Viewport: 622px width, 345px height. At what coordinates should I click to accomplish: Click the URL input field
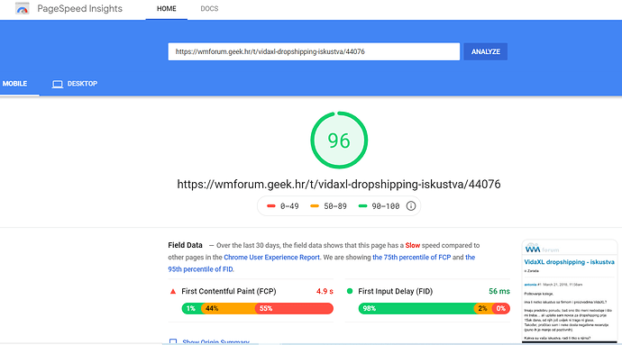[314, 51]
